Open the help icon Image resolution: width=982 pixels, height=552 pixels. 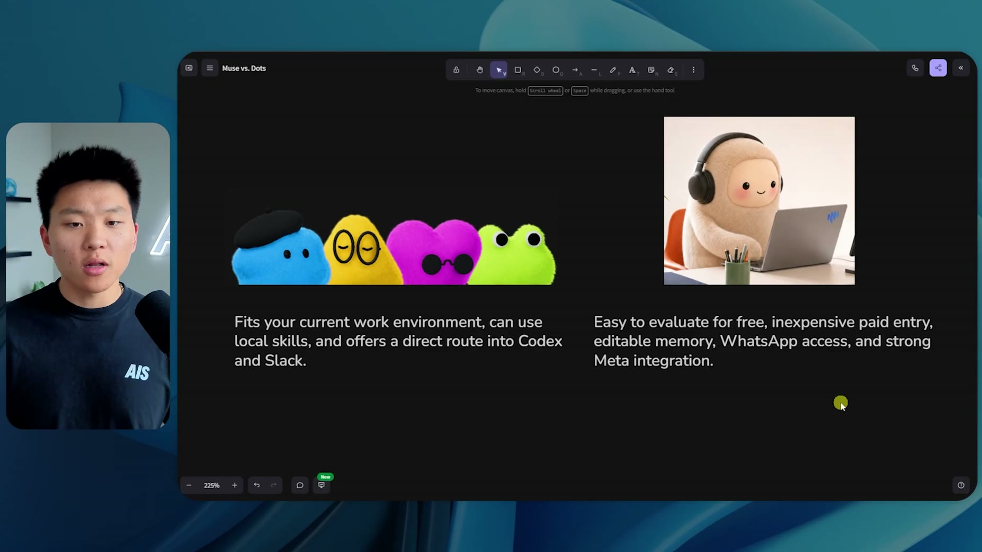[961, 485]
